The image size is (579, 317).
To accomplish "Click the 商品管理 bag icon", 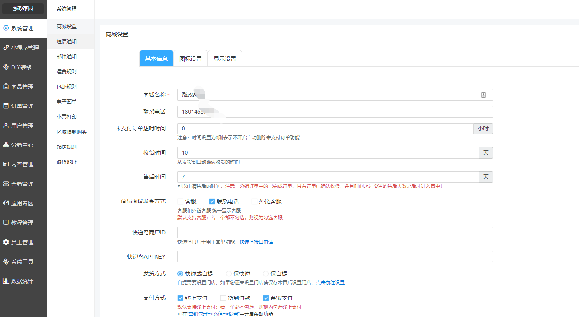I will [6, 87].
